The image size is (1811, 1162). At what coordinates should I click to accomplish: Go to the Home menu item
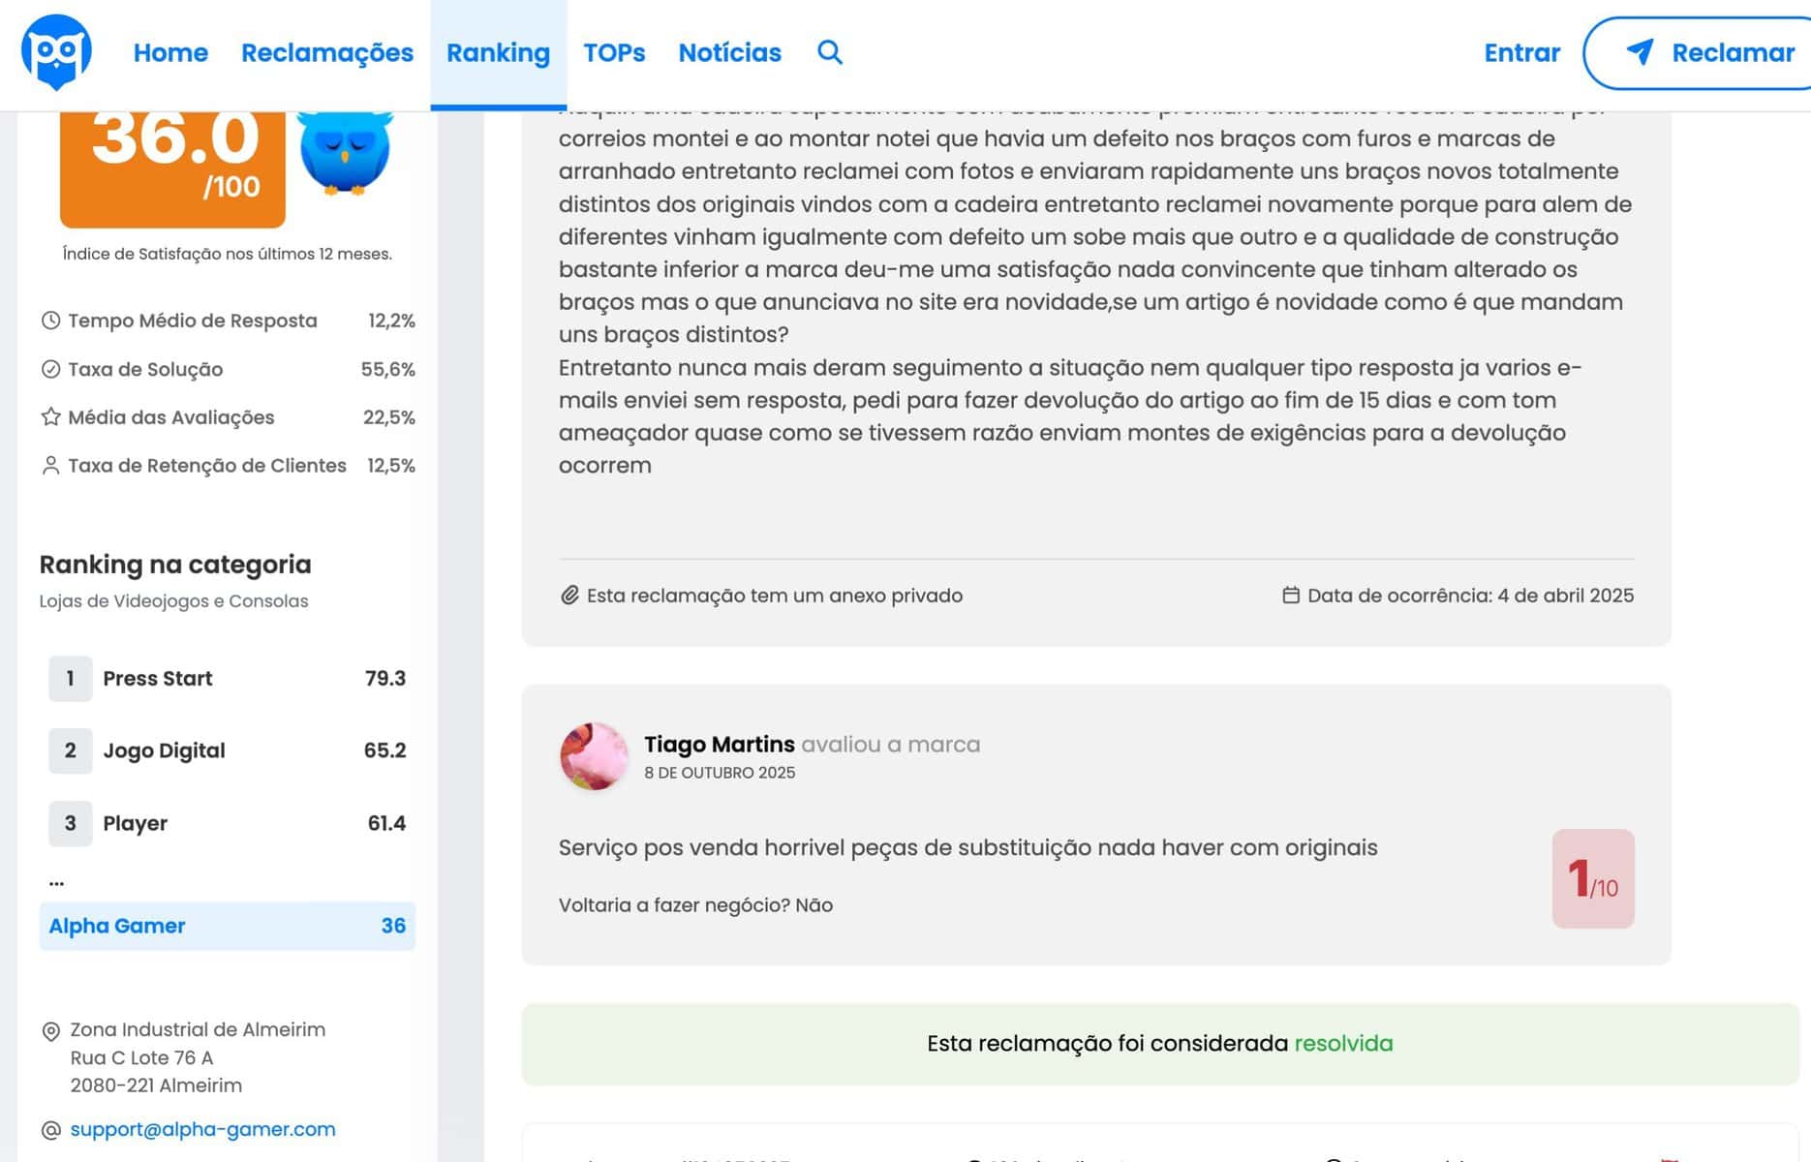[170, 52]
